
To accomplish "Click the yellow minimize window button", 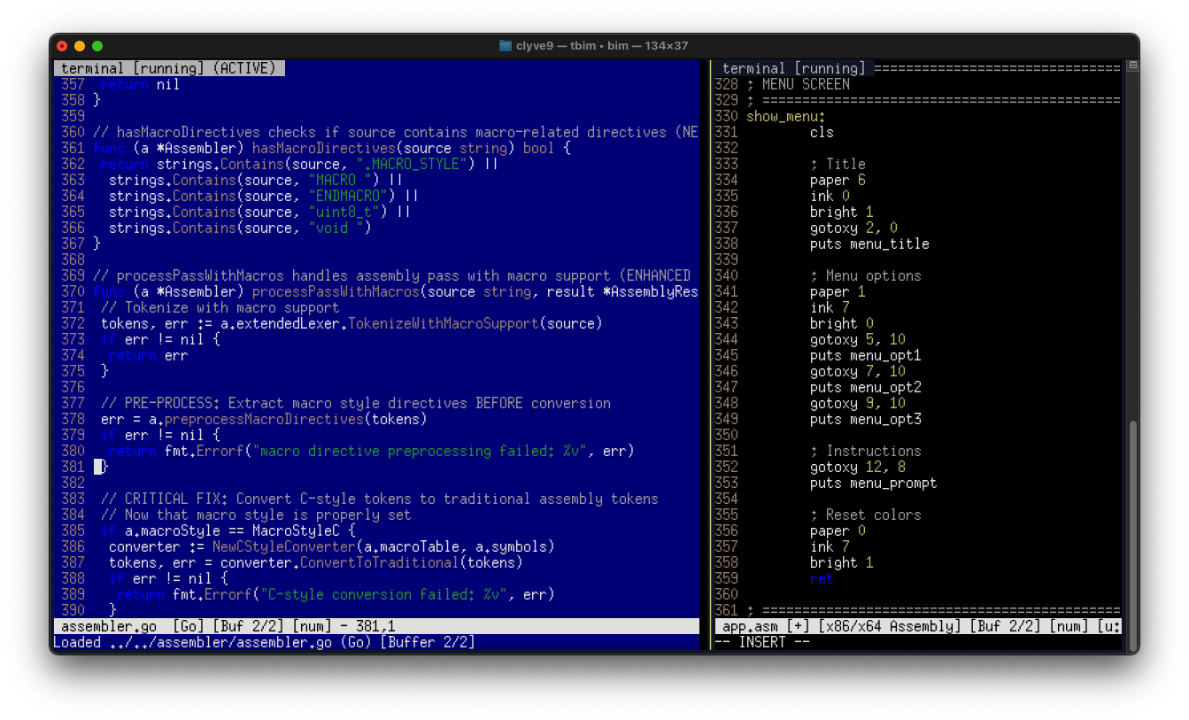I will pyautogui.click(x=80, y=46).
